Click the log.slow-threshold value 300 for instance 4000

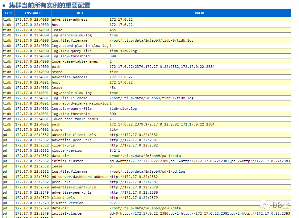[113, 56]
